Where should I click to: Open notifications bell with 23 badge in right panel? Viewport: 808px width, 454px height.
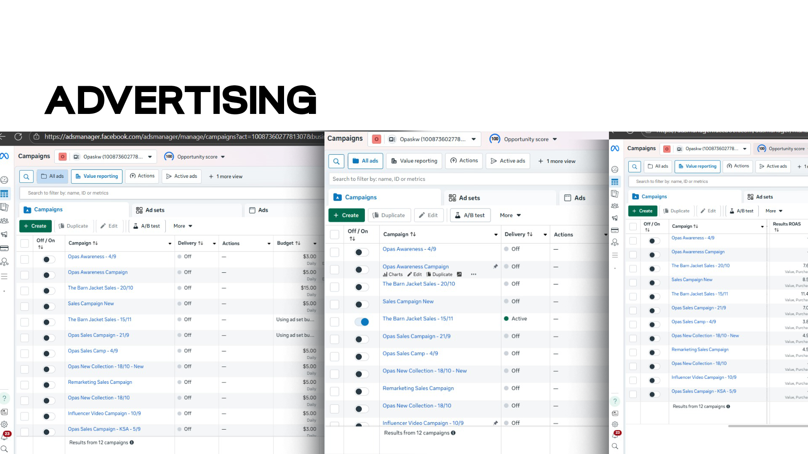[615, 435]
